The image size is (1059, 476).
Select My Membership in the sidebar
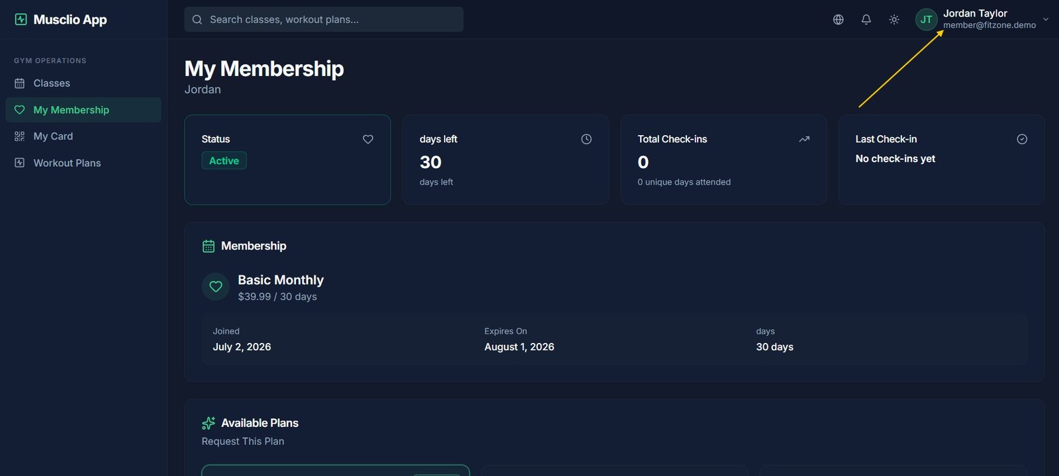[83, 110]
